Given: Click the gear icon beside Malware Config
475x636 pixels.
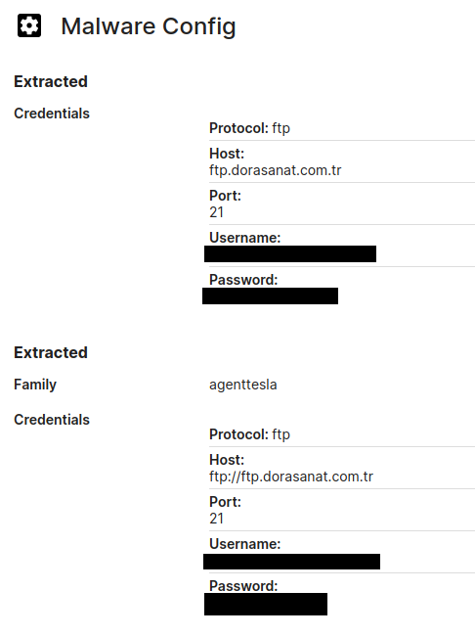Looking at the screenshot, I should click(29, 26).
